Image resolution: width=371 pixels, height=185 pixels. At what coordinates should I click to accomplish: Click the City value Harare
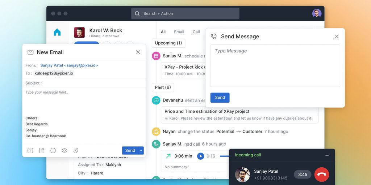click(97, 173)
